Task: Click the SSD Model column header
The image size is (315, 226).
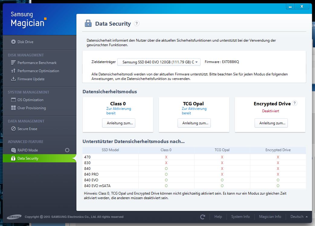Action: point(110,150)
